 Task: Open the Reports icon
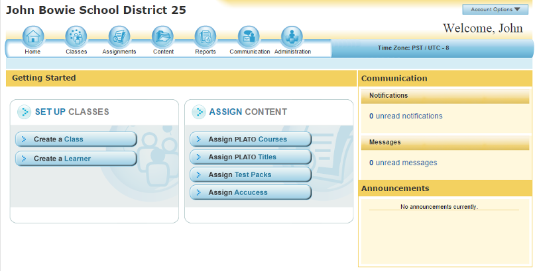click(x=206, y=36)
